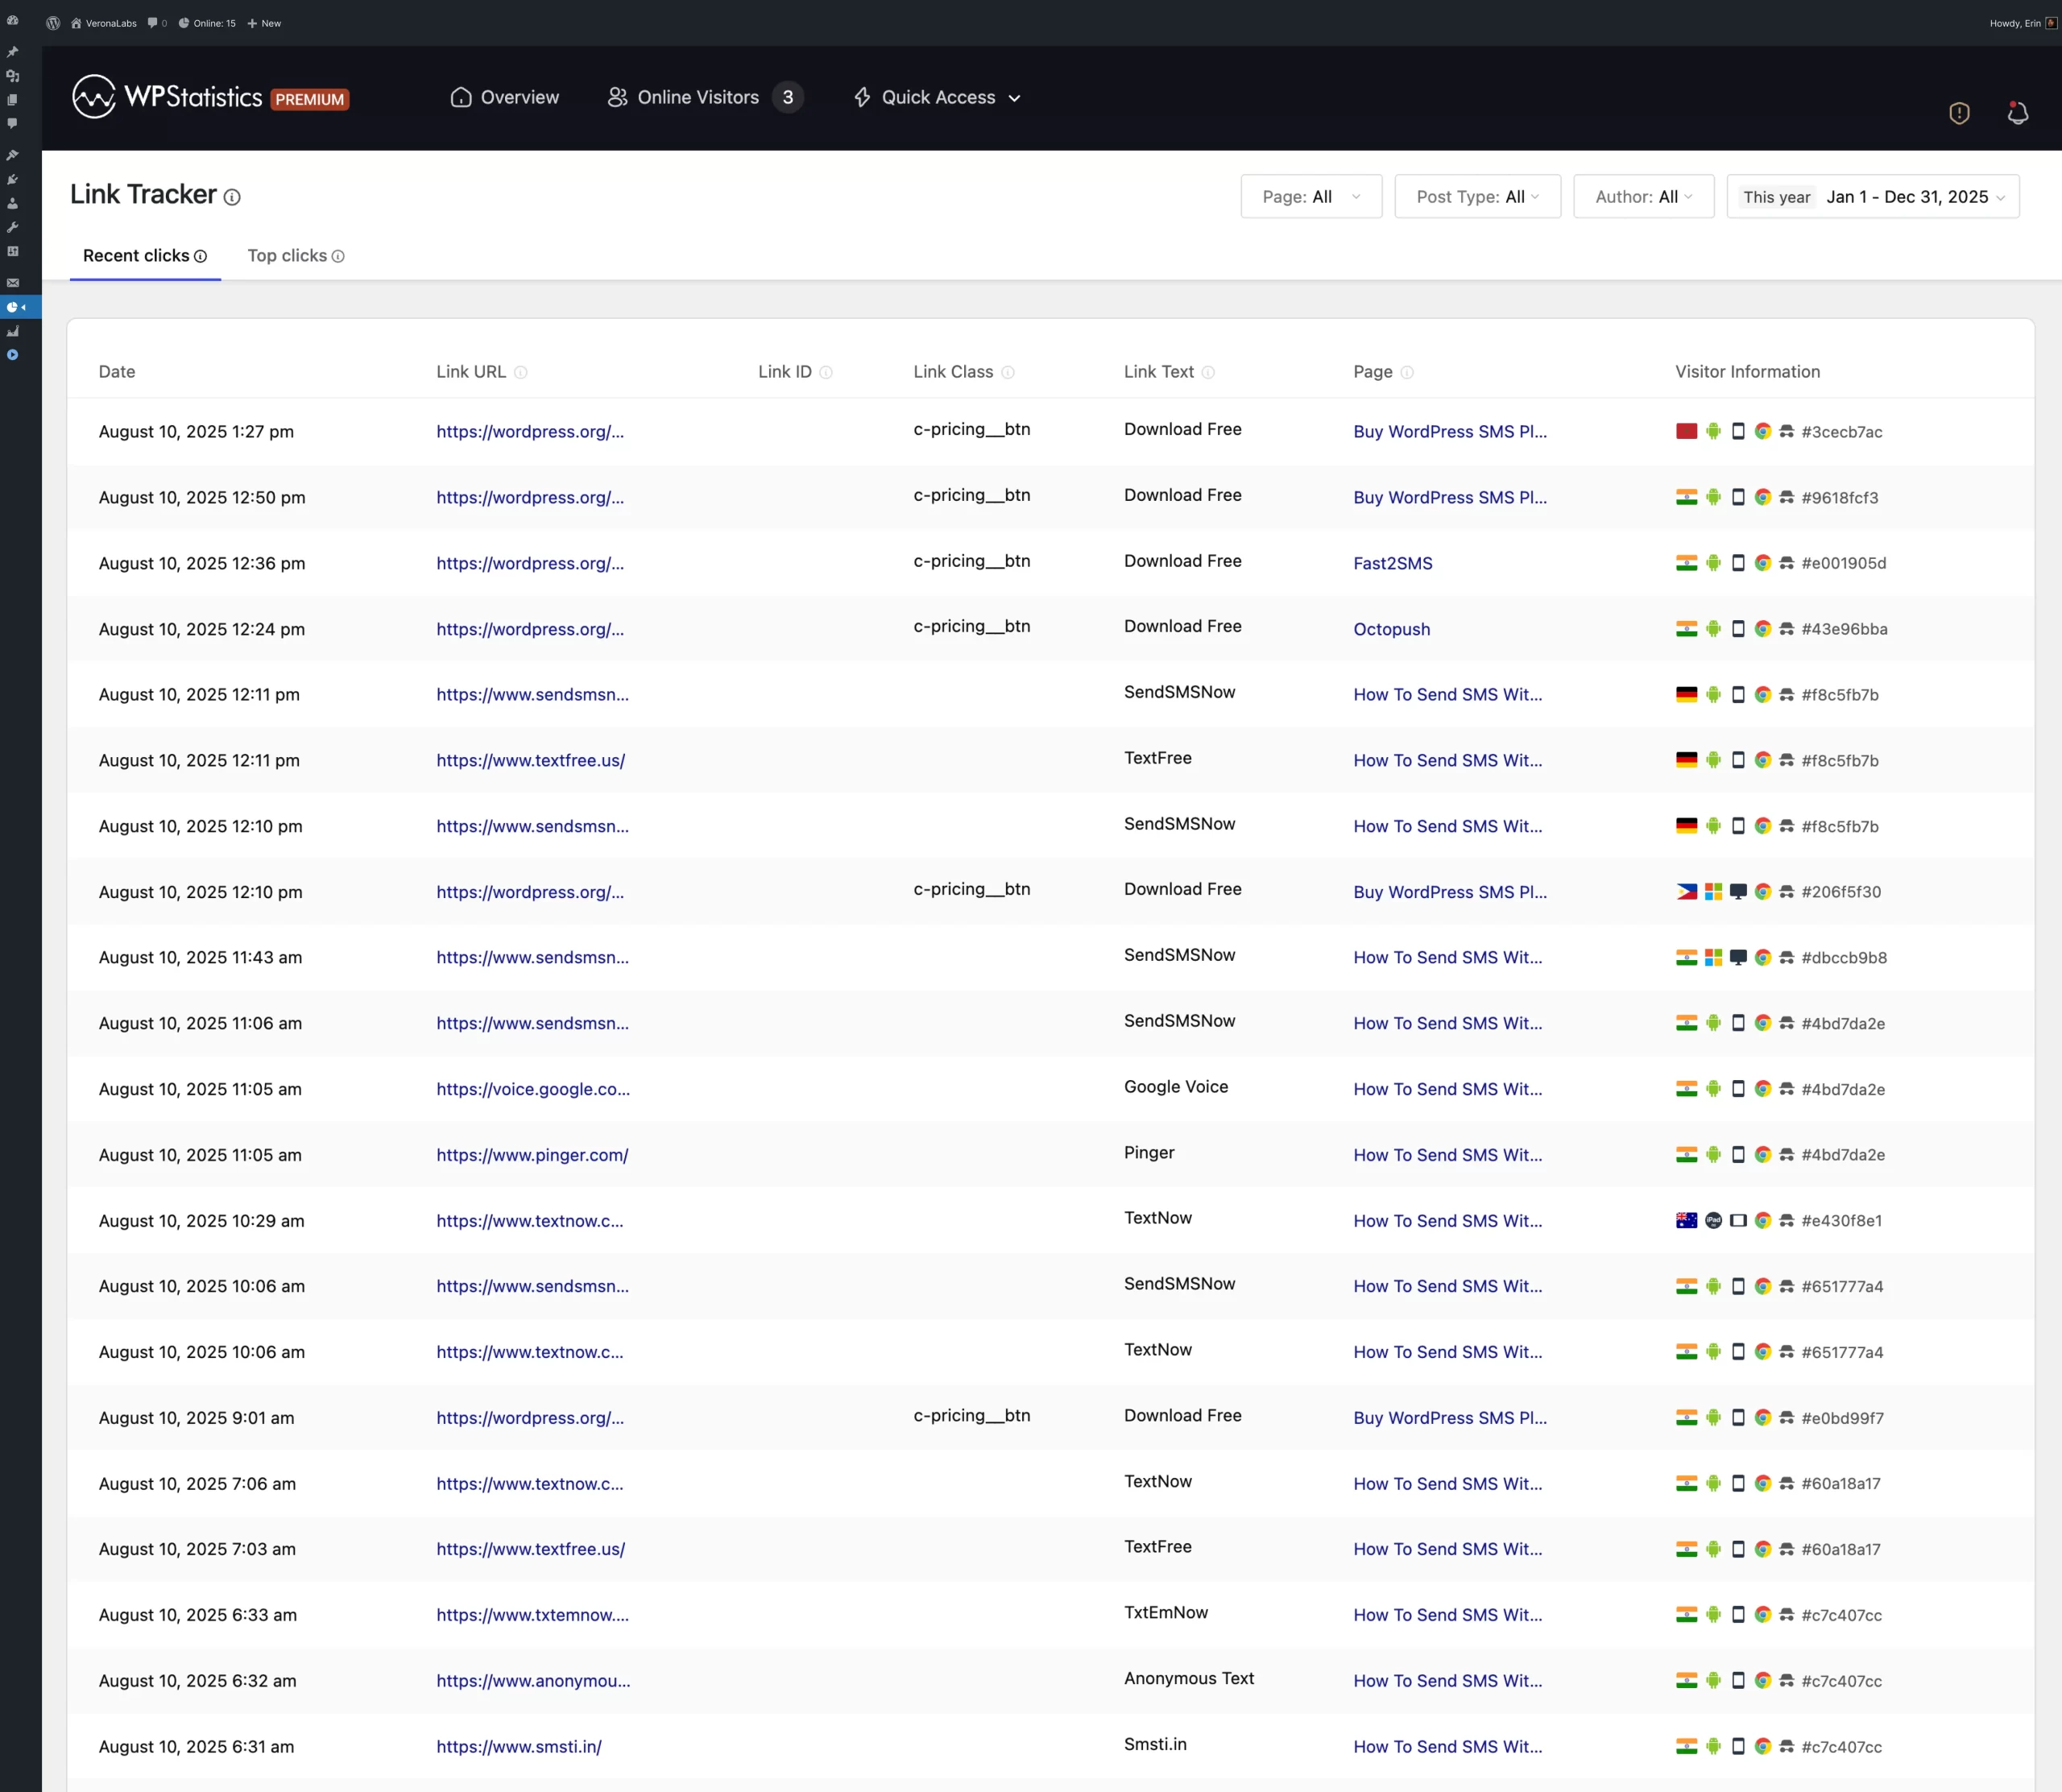The image size is (2062, 1792).
Task: Click the info icon next to Link Tracker
Action: [232, 197]
